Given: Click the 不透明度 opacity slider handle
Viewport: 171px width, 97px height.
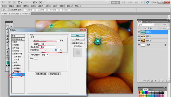Looking at the screenshot, I should 46,50.
